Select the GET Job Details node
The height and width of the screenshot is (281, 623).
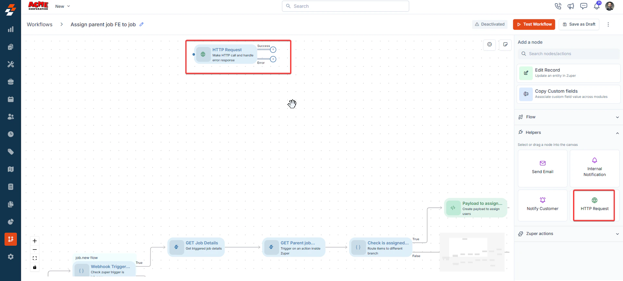click(x=196, y=247)
